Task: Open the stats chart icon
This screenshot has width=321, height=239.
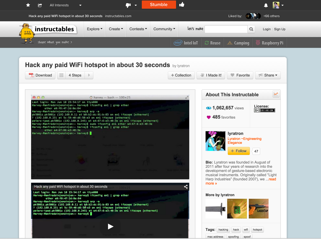Action: point(276,94)
